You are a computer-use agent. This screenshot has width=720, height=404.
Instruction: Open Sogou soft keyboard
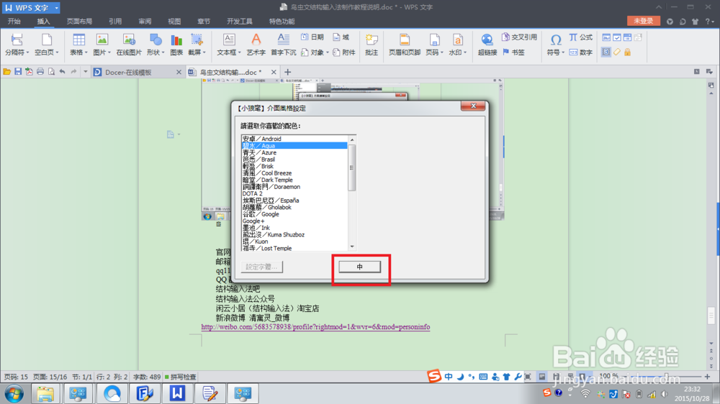pyautogui.click(x=483, y=377)
